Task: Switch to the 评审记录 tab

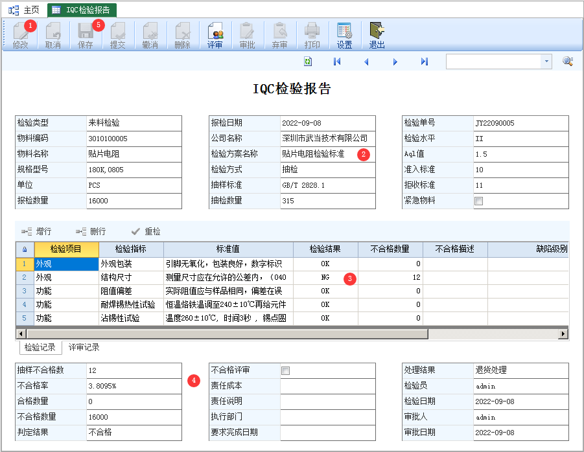Action: pos(84,348)
